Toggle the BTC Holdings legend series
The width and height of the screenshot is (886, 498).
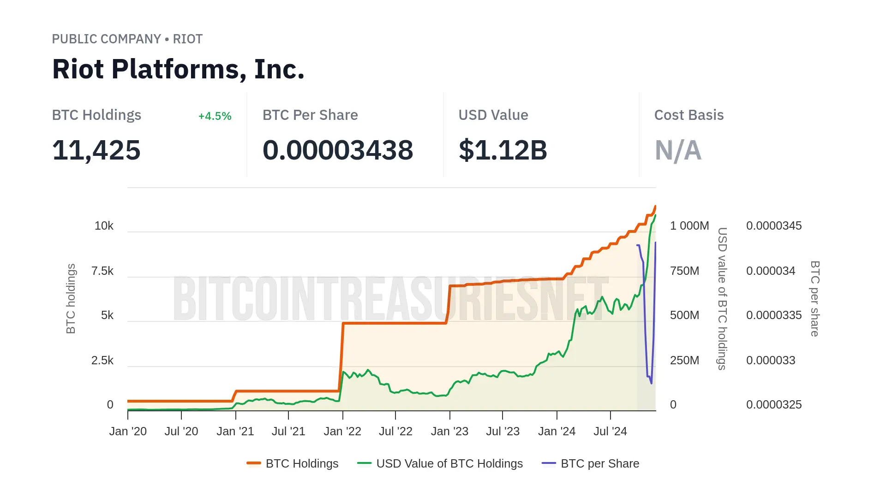pyautogui.click(x=302, y=463)
